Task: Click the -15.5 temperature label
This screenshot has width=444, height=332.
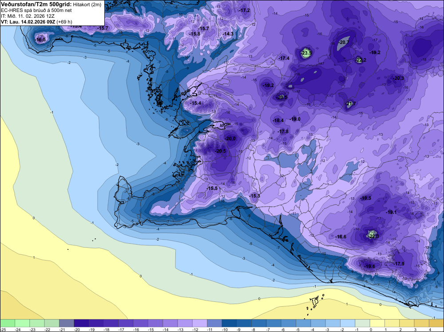Action: (212, 189)
